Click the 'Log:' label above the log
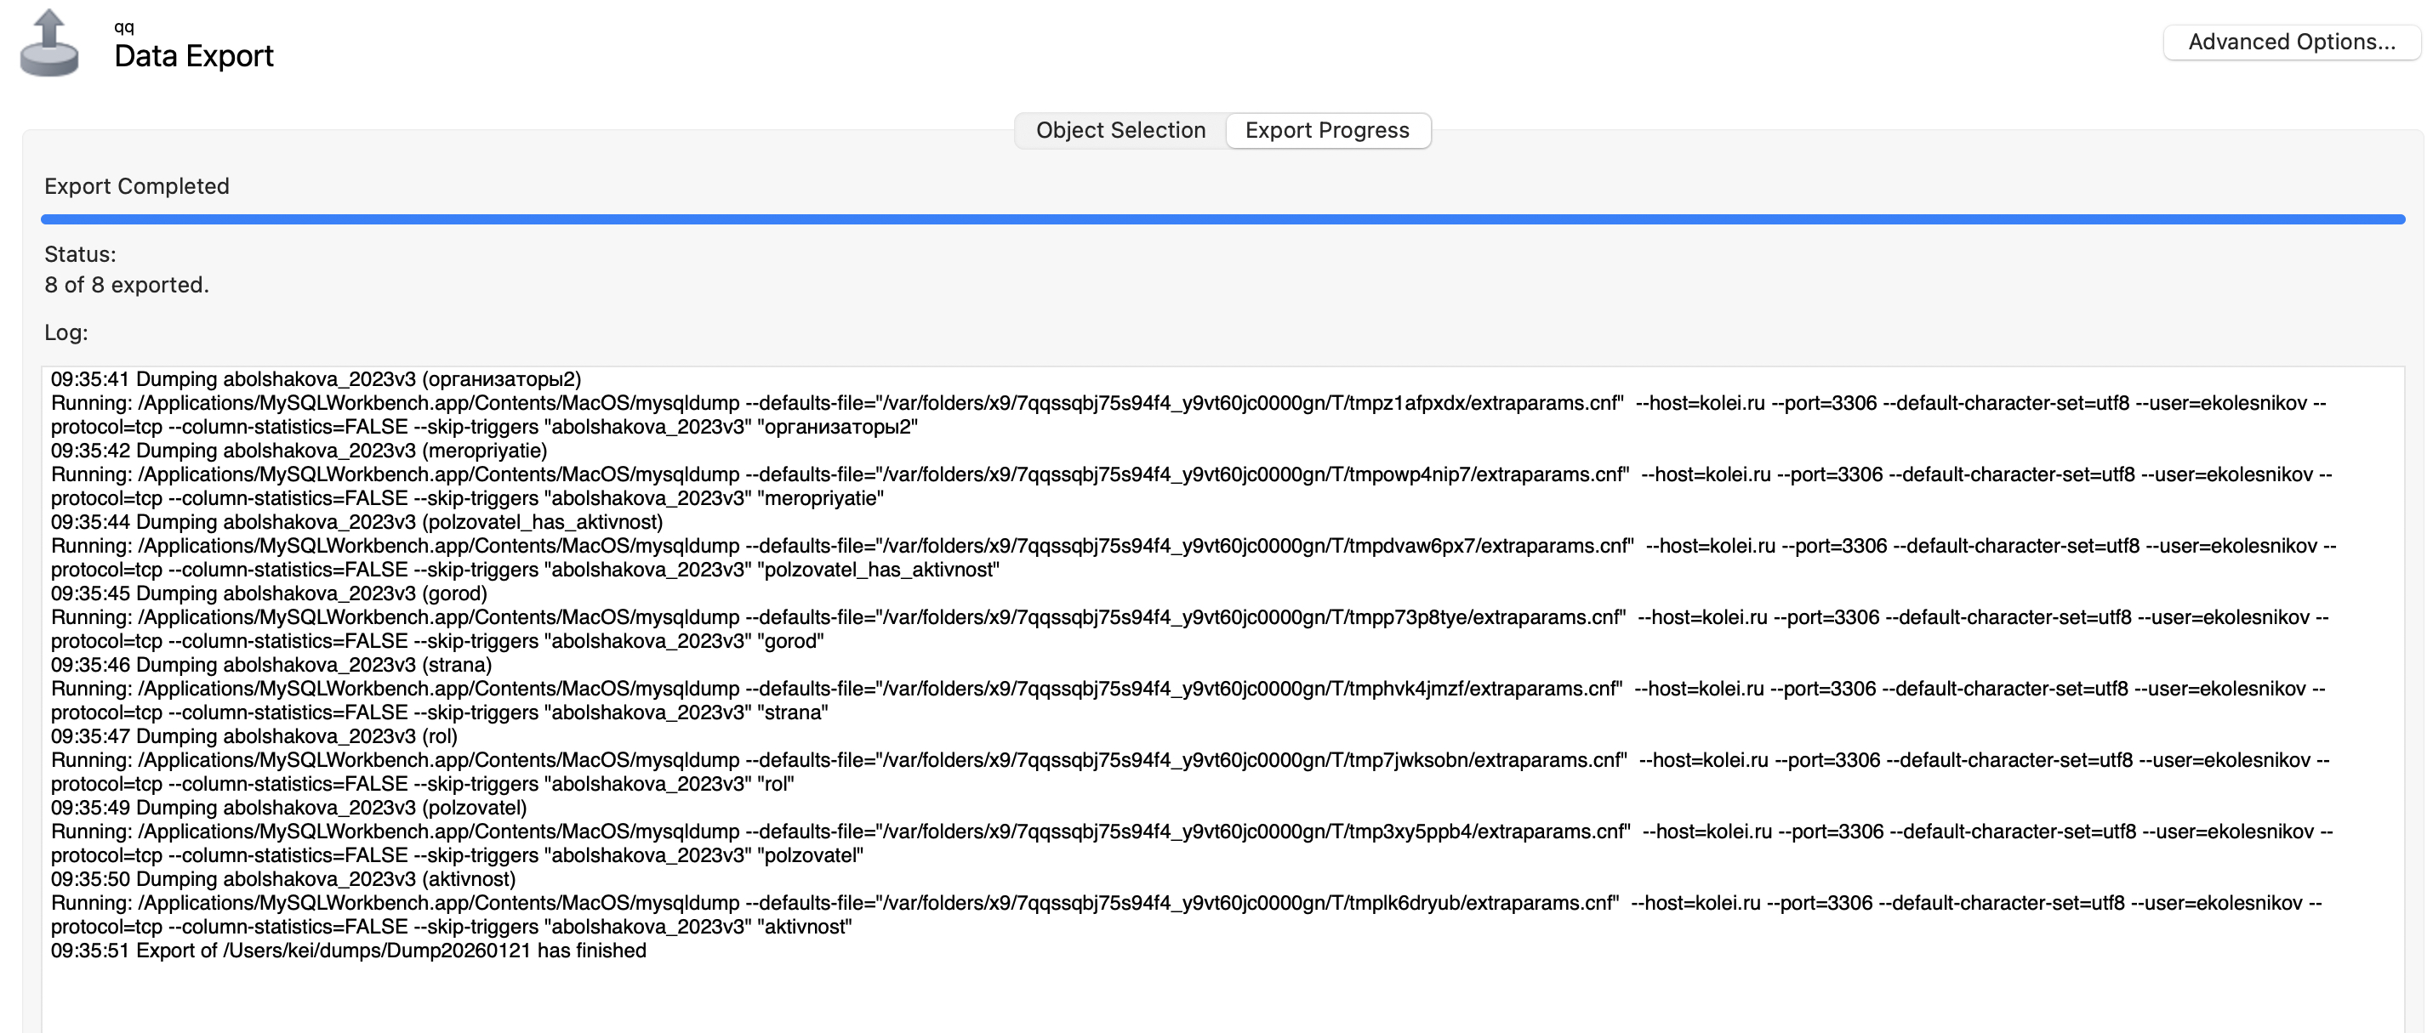Image resolution: width=2433 pixels, height=1033 pixels. coord(66,332)
